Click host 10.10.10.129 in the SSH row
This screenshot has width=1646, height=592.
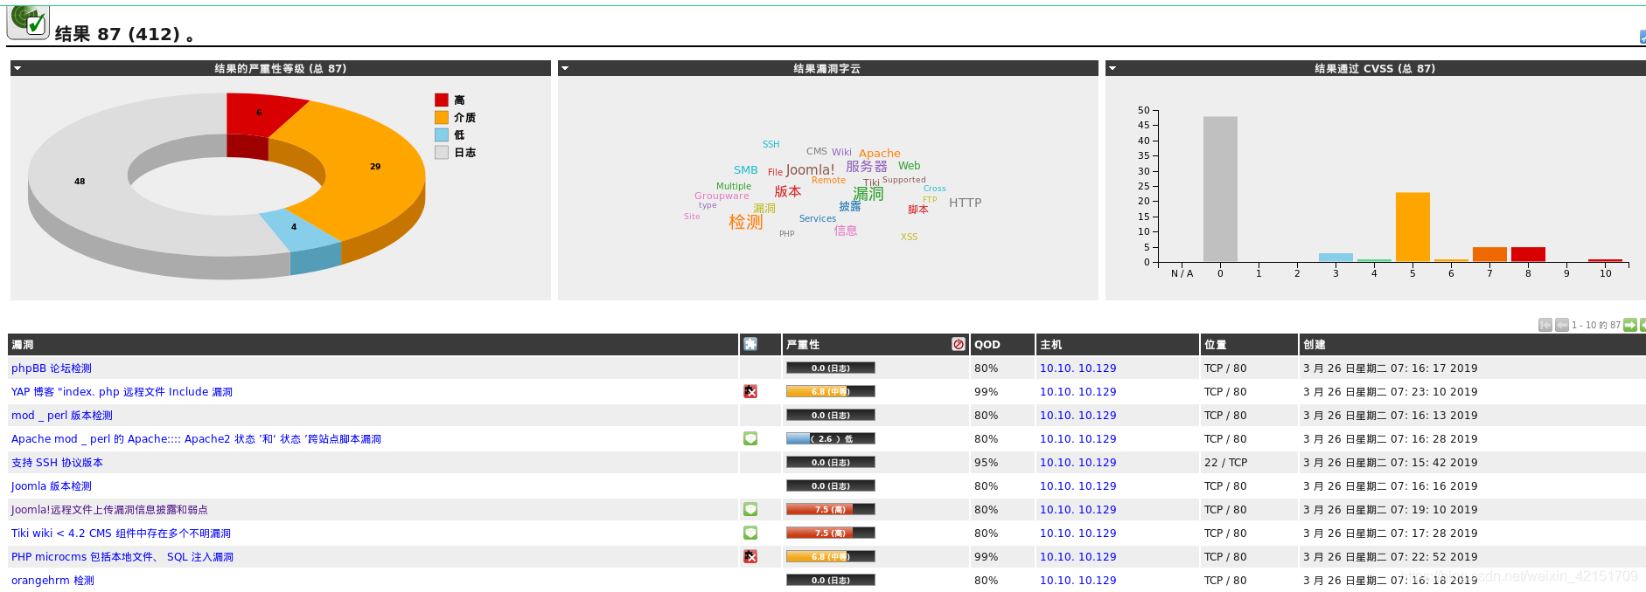[1078, 463]
